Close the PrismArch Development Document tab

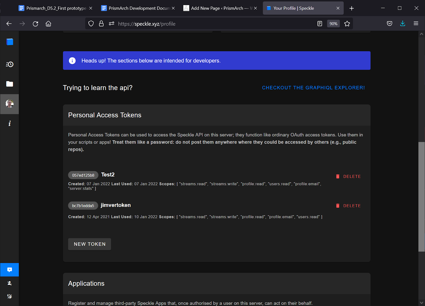173,8
